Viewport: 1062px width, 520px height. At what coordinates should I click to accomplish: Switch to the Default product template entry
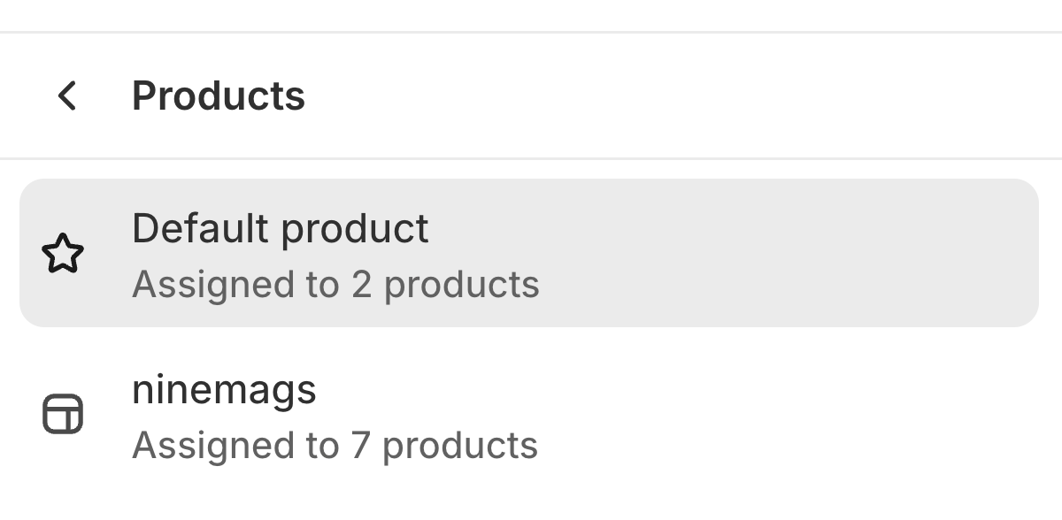(x=528, y=253)
